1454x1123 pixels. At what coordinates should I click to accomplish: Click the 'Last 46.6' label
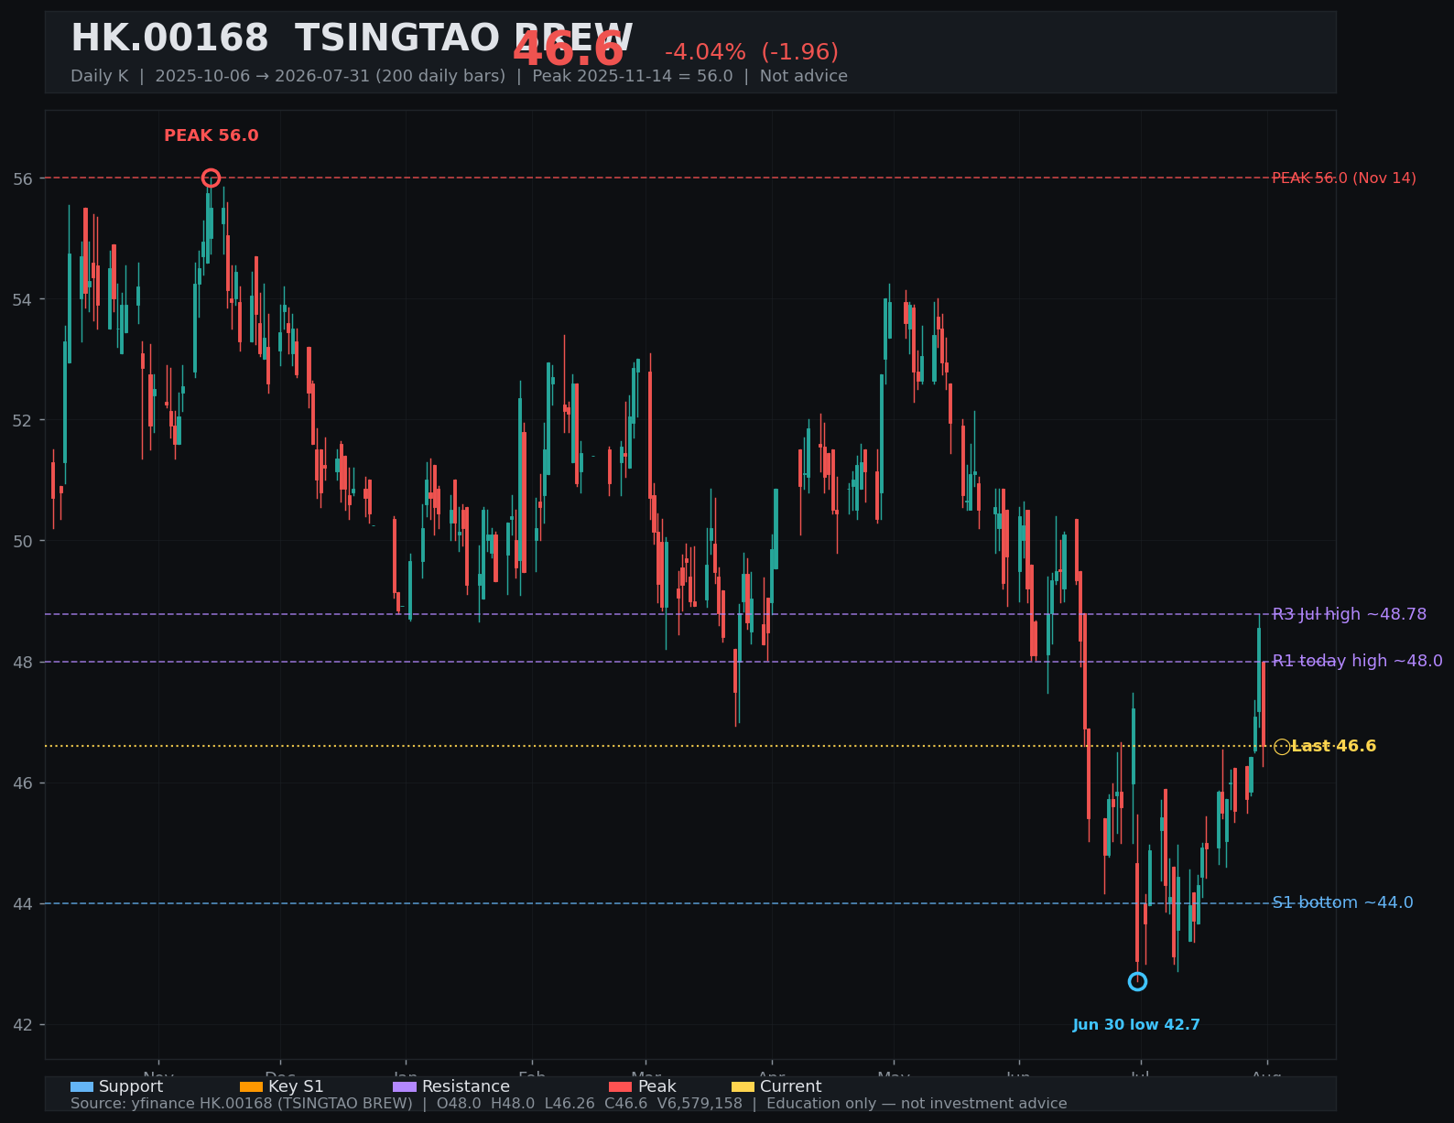(1334, 746)
